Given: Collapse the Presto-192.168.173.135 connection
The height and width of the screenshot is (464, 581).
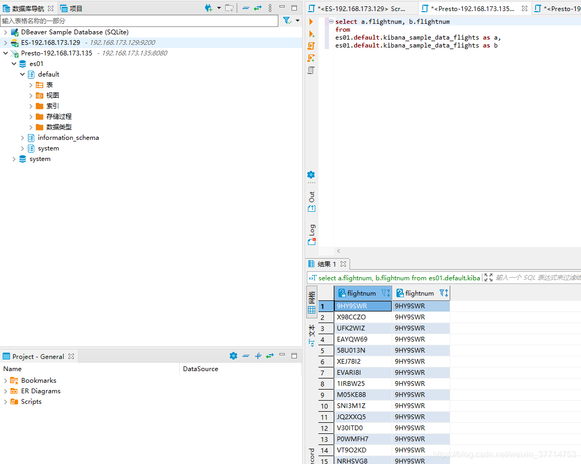Looking at the screenshot, I should pyautogui.click(x=5, y=53).
